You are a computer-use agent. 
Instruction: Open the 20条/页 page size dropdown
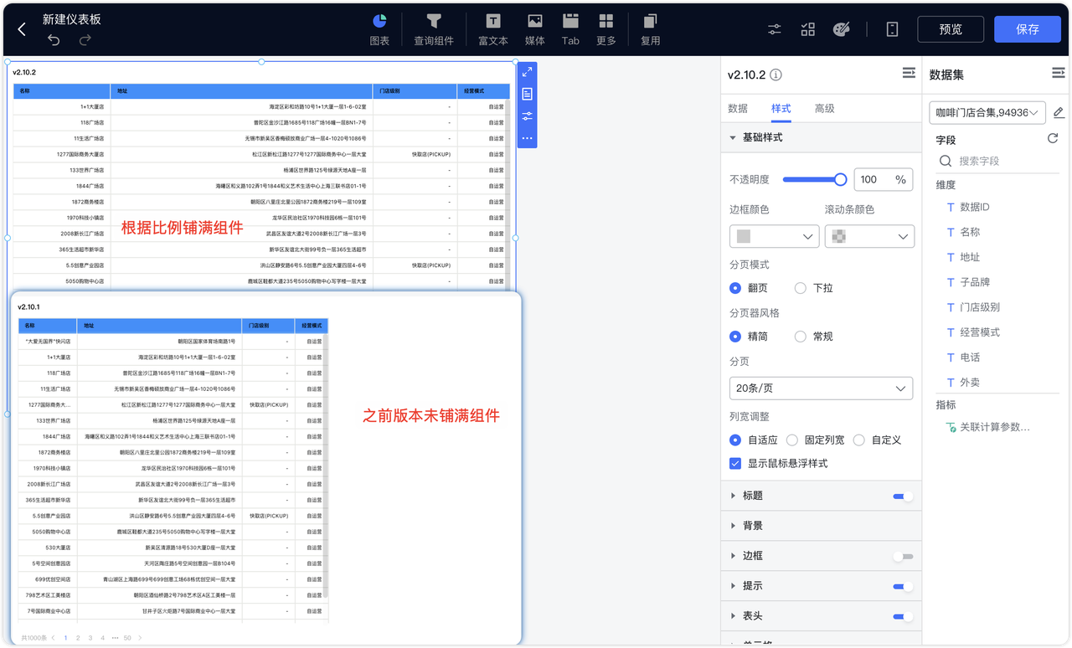pyautogui.click(x=821, y=388)
